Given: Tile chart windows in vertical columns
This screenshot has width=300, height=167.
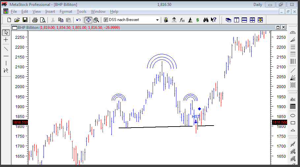Looking at the screenshot, I should [x=236, y=20].
